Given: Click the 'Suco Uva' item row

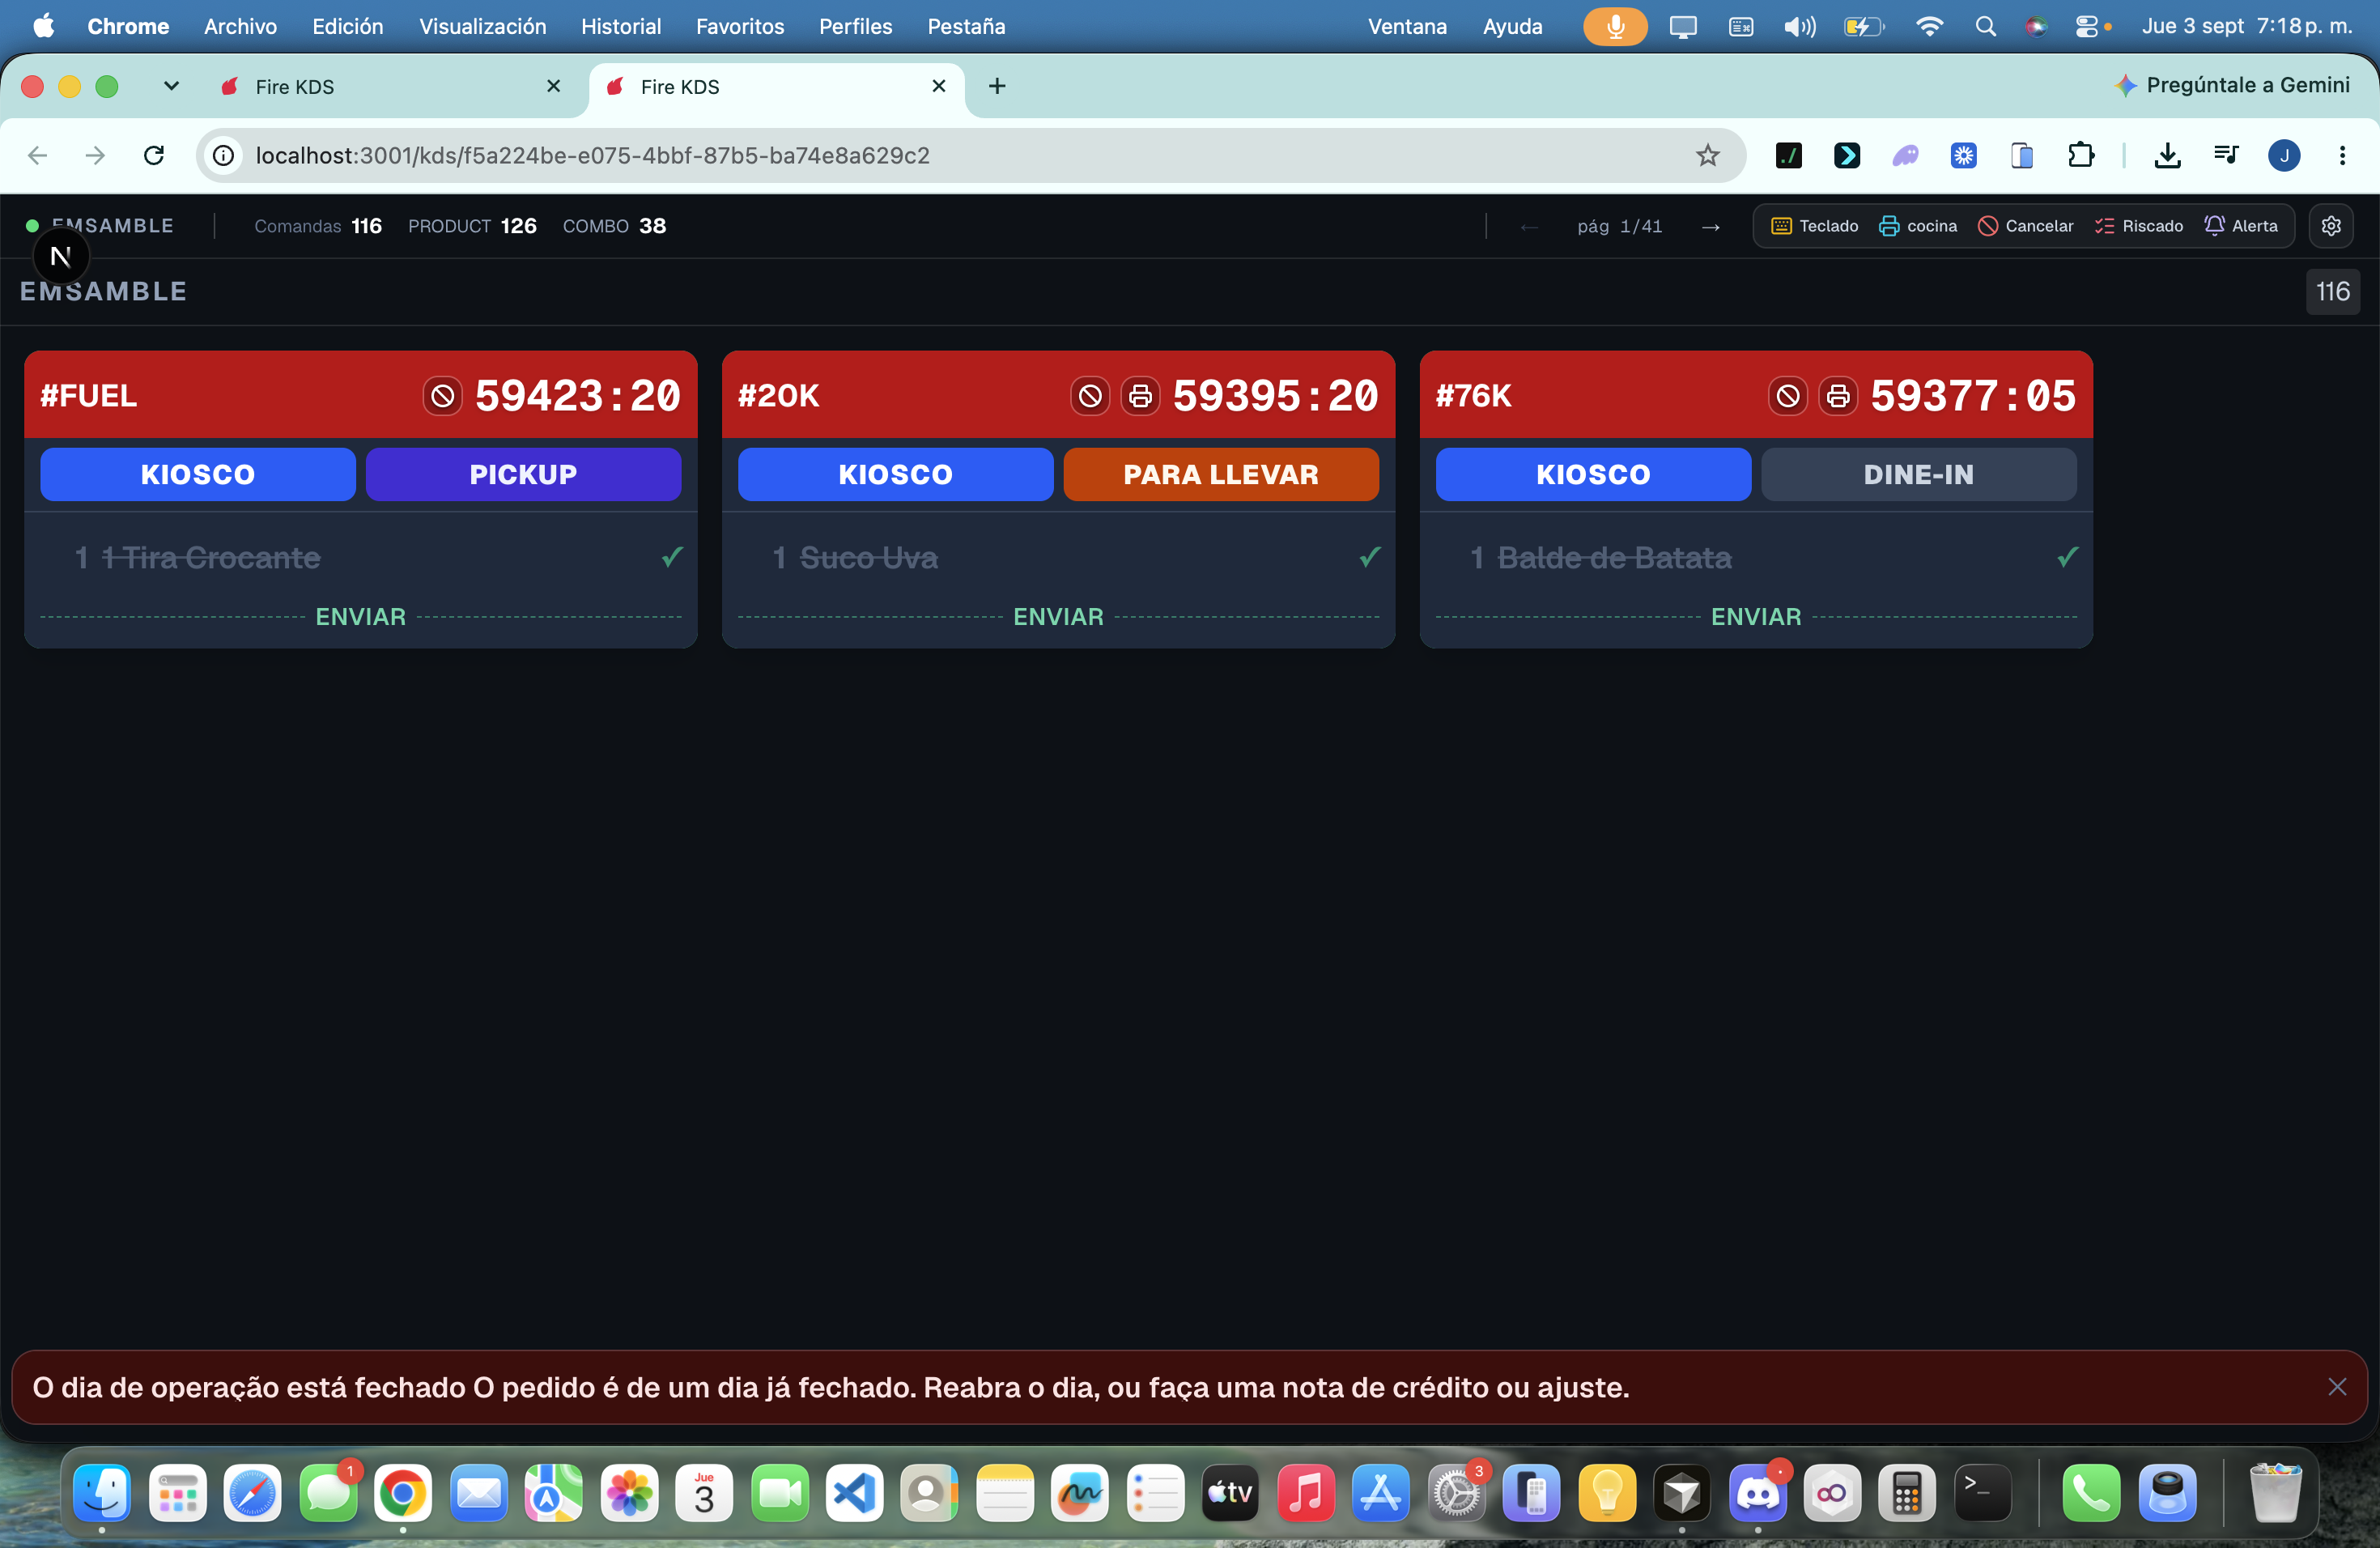Looking at the screenshot, I should click(1059, 557).
